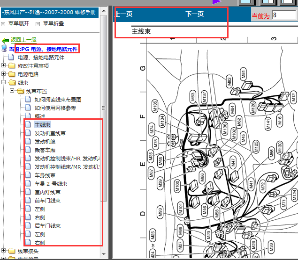
Task: Open the 前车门线束 page
Action: (47, 201)
